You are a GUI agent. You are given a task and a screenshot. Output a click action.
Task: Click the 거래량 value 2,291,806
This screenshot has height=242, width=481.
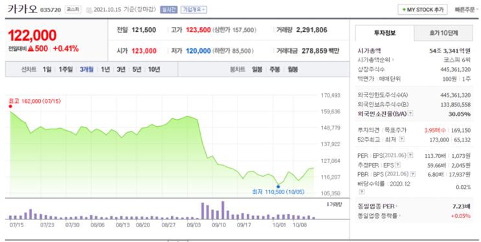(x=311, y=30)
